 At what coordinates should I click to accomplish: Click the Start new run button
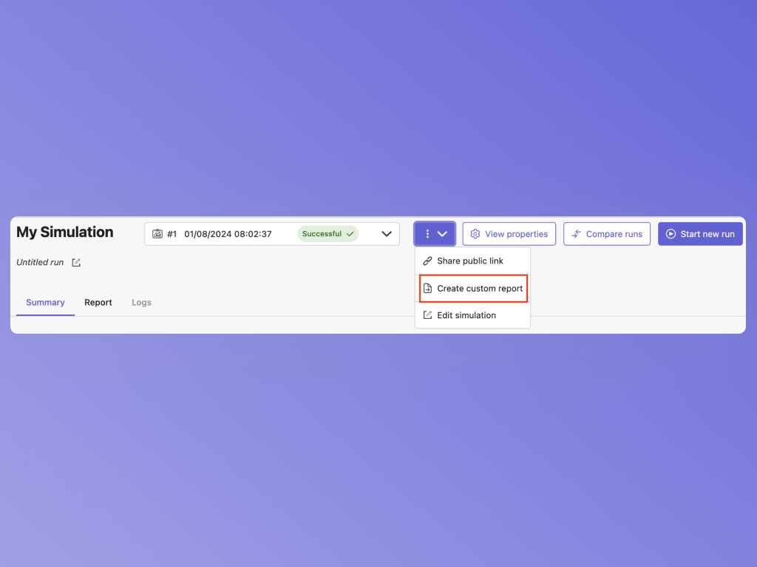700,234
